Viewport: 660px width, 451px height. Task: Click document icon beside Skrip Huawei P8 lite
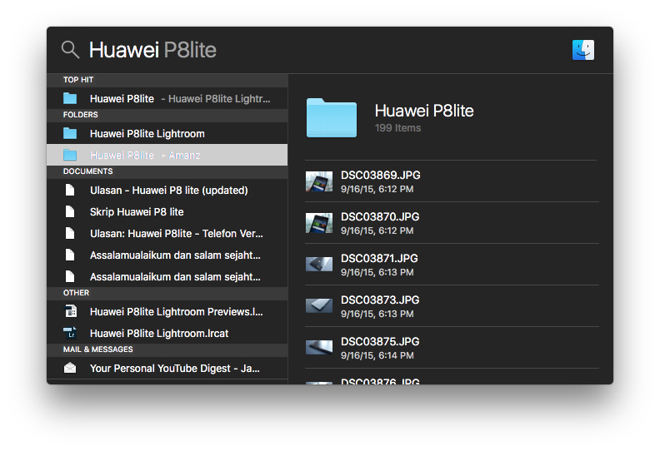click(x=70, y=212)
